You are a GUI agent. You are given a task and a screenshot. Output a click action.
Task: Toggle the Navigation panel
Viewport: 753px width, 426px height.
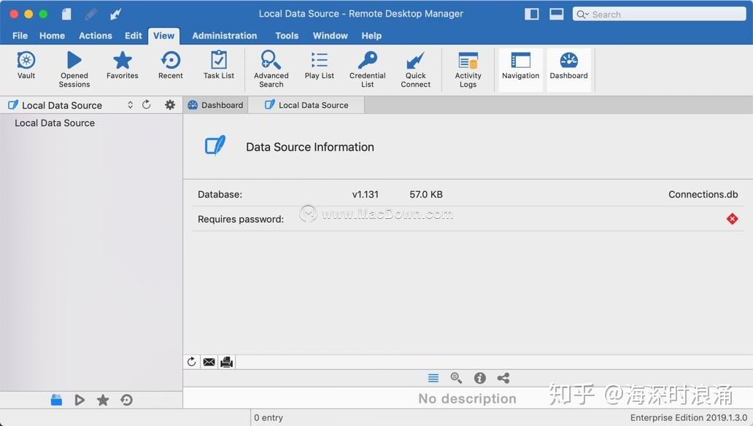pyautogui.click(x=520, y=66)
